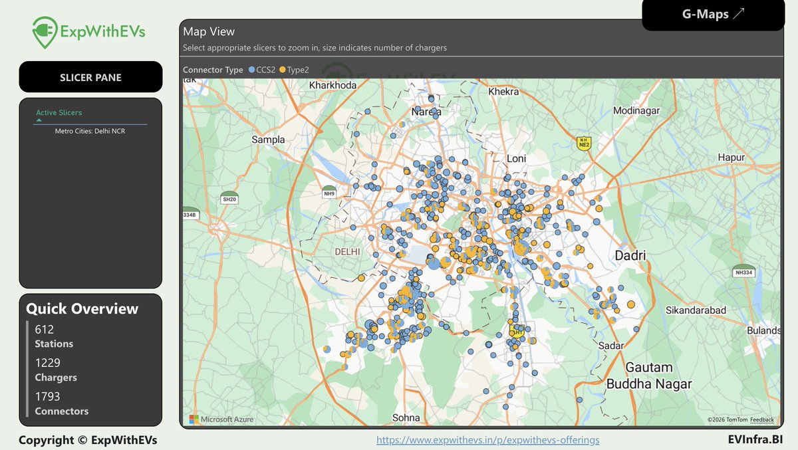The image size is (798, 450).
Task: Click the Map View title
Action: 209,31
